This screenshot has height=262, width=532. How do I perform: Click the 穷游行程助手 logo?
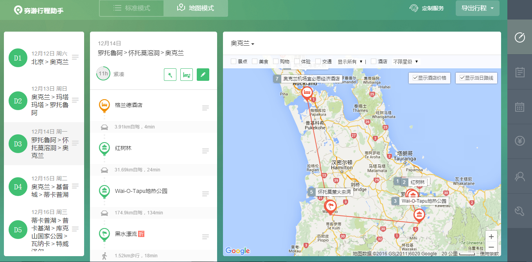(x=39, y=11)
